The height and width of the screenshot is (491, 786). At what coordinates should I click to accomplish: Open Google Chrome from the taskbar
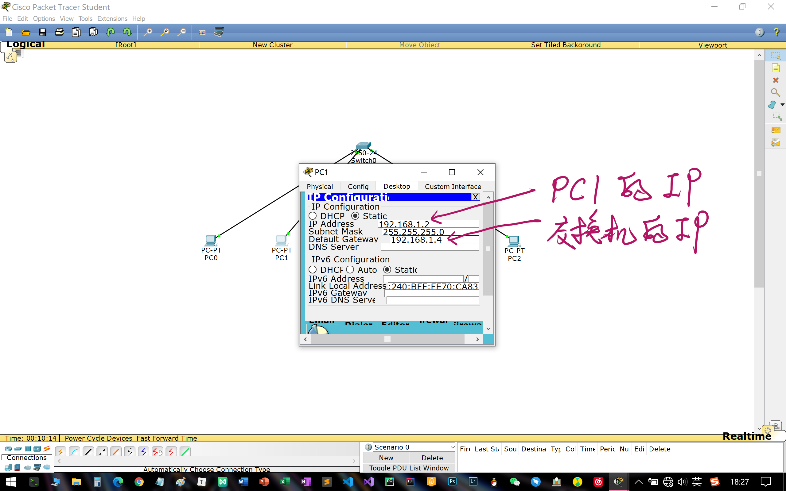[139, 481]
